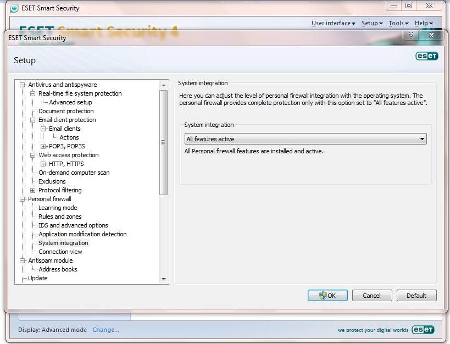Click the ESET logo in main window footer
This screenshot has height=344, width=450.
tap(423, 330)
